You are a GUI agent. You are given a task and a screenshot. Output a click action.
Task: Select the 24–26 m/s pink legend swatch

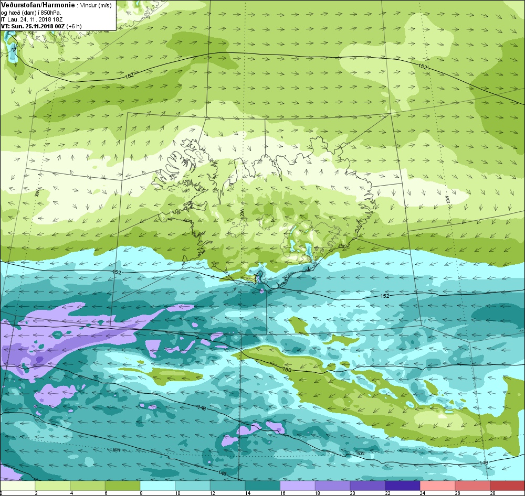437,486
